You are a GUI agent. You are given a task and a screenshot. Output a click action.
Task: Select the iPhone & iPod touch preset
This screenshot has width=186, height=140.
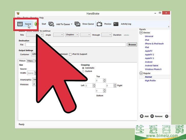click(x=154, y=44)
